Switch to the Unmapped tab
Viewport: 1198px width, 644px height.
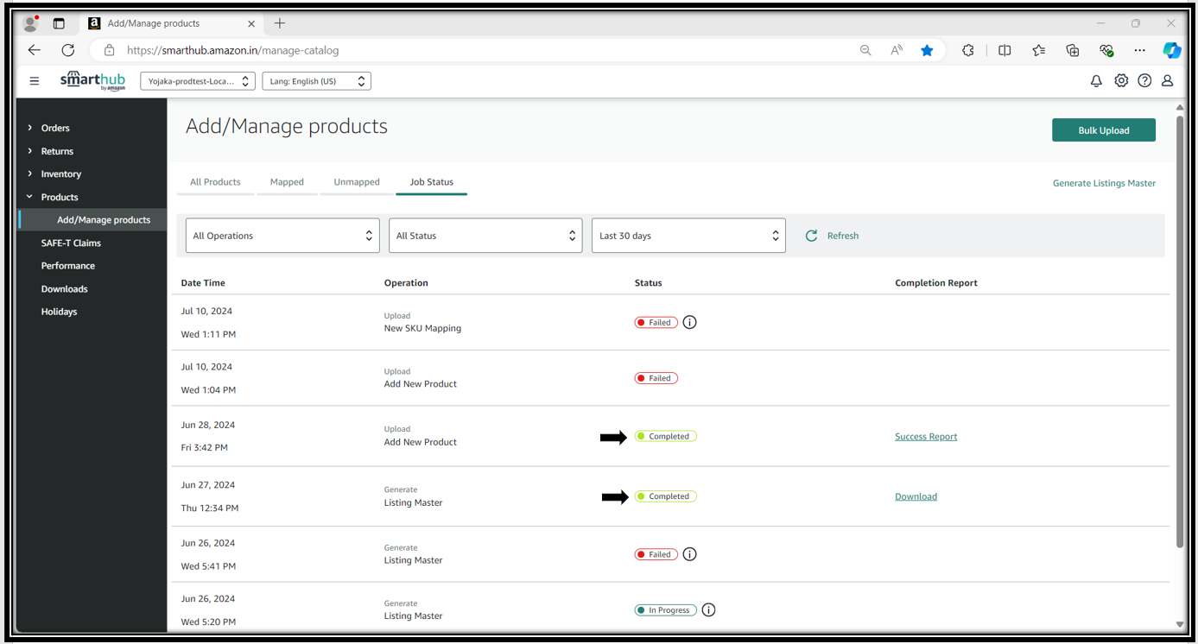pyautogui.click(x=357, y=182)
